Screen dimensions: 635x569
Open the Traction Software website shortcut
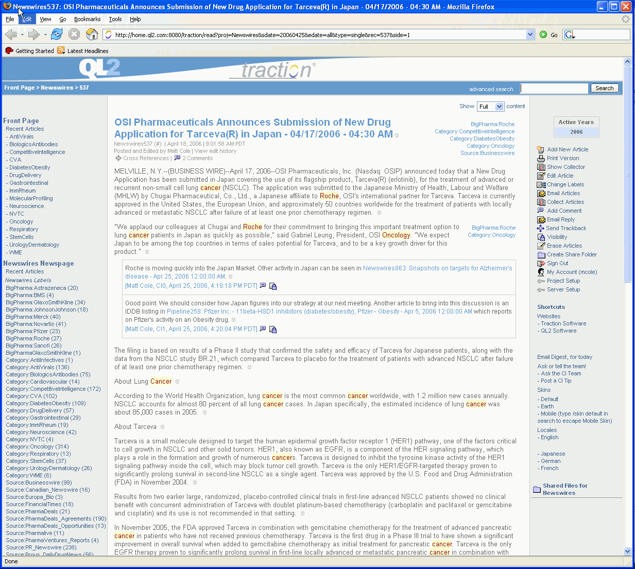click(x=563, y=323)
